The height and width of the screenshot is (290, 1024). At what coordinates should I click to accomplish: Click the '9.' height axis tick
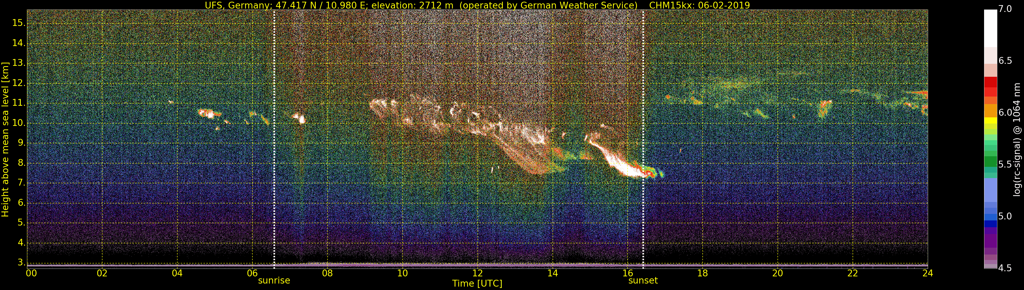coord(21,143)
